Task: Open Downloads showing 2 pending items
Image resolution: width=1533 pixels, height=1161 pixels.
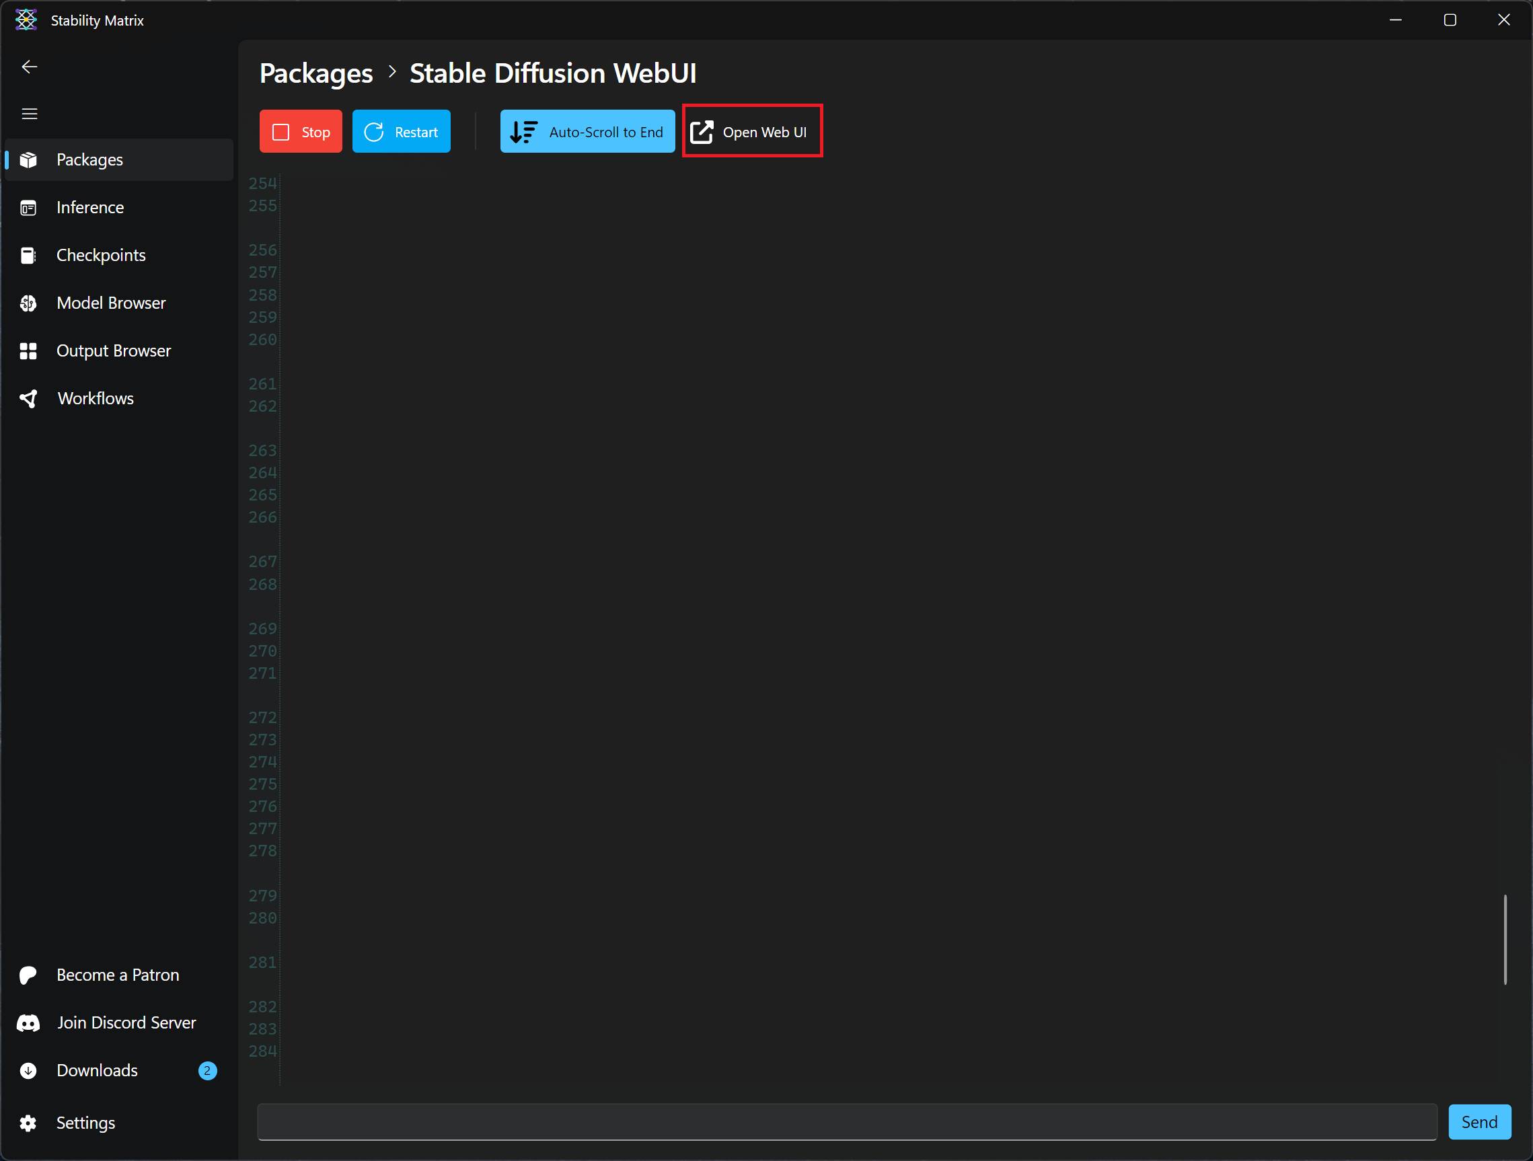Action: point(97,1070)
